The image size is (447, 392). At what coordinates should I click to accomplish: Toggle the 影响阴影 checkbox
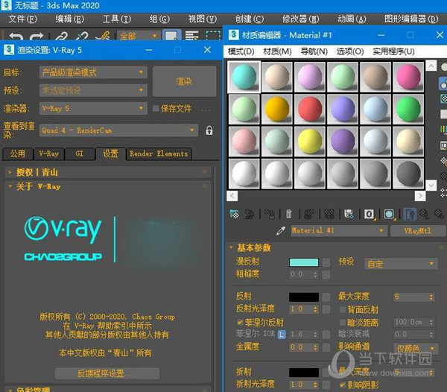[343, 385]
